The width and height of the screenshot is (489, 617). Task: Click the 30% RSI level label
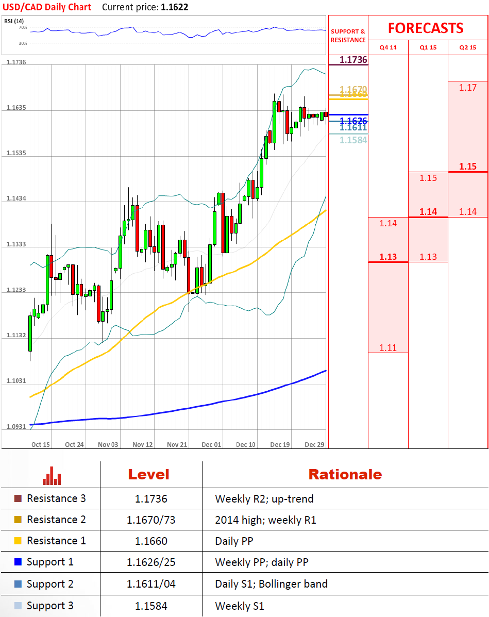pyautogui.click(x=23, y=43)
